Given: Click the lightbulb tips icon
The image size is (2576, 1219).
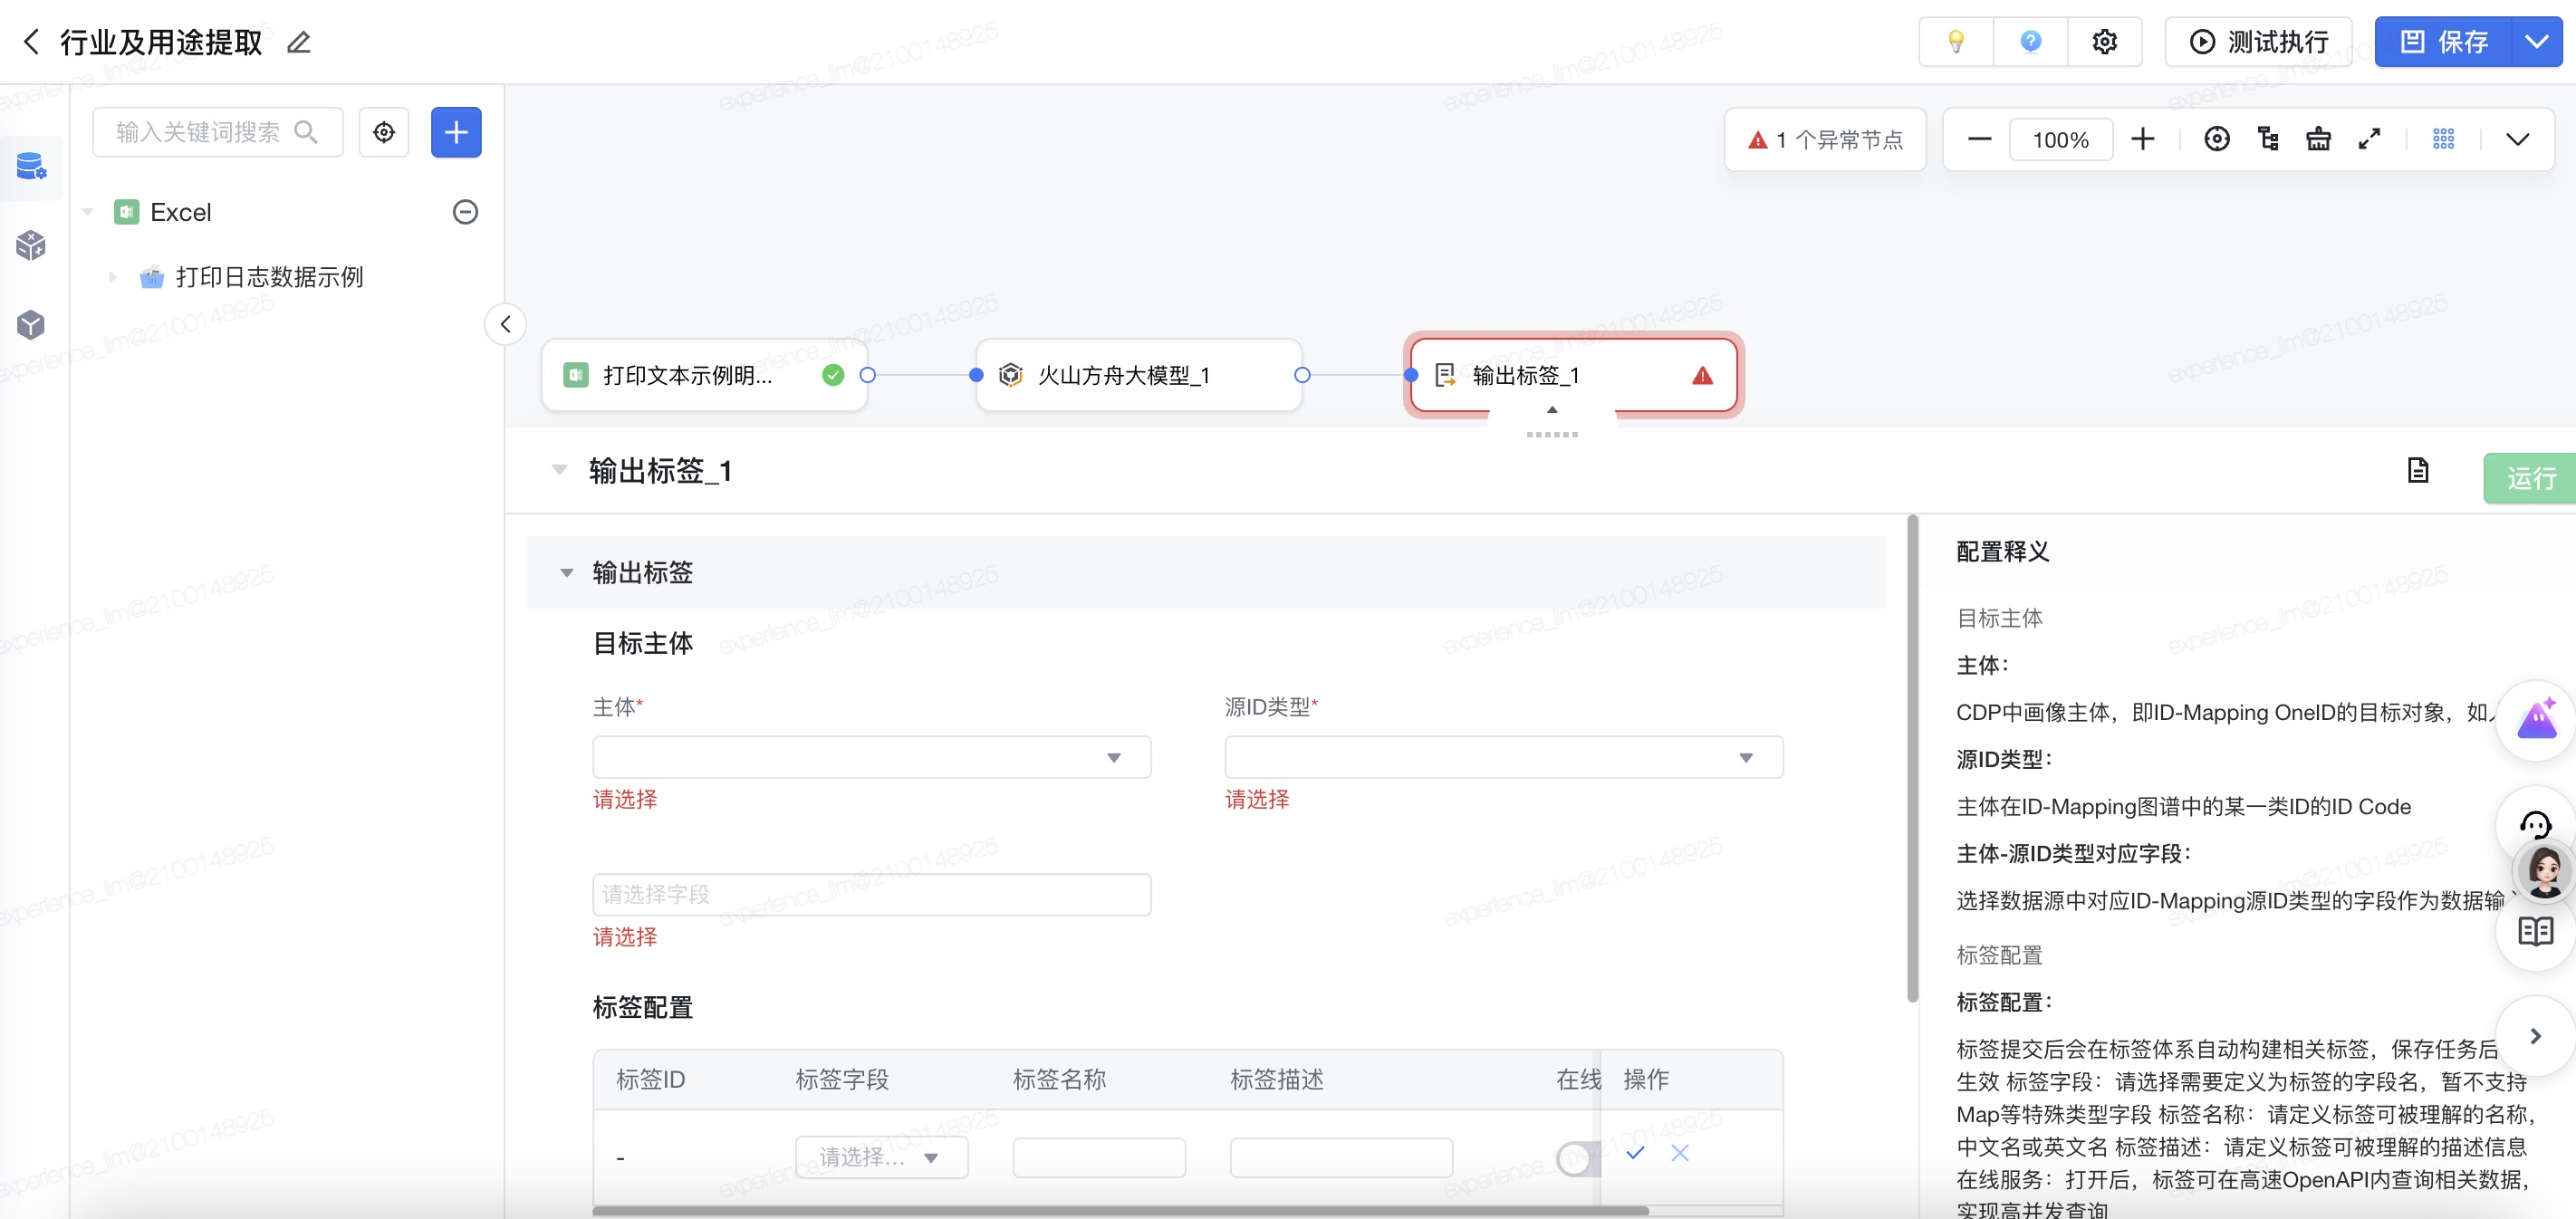Looking at the screenshot, I should pyautogui.click(x=1955, y=42).
